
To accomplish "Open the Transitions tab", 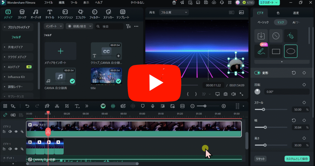I will (x=65, y=14).
